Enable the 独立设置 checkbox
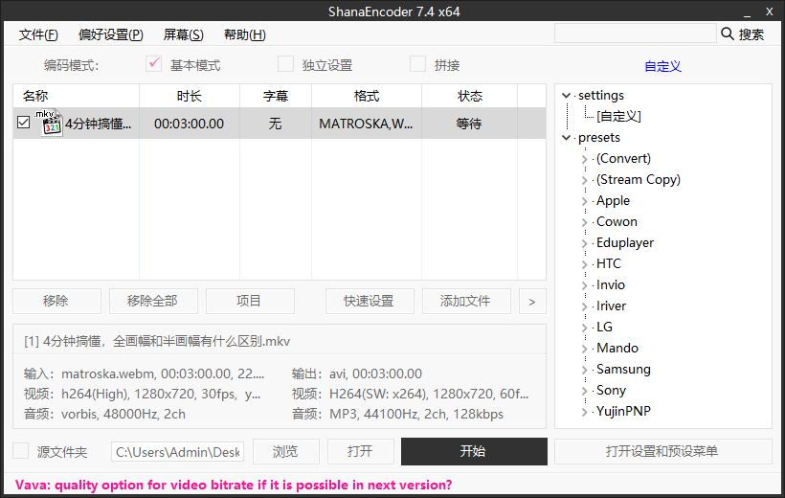This screenshot has height=498, width=785. tap(286, 64)
